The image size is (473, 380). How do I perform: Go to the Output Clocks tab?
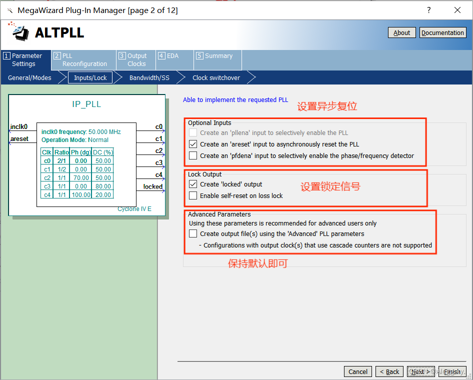pyautogui.click(x=136, y=59)
